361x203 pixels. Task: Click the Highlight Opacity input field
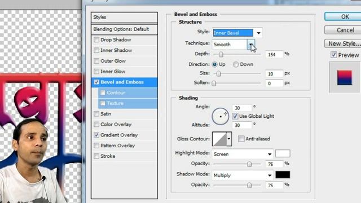[274, 164]
